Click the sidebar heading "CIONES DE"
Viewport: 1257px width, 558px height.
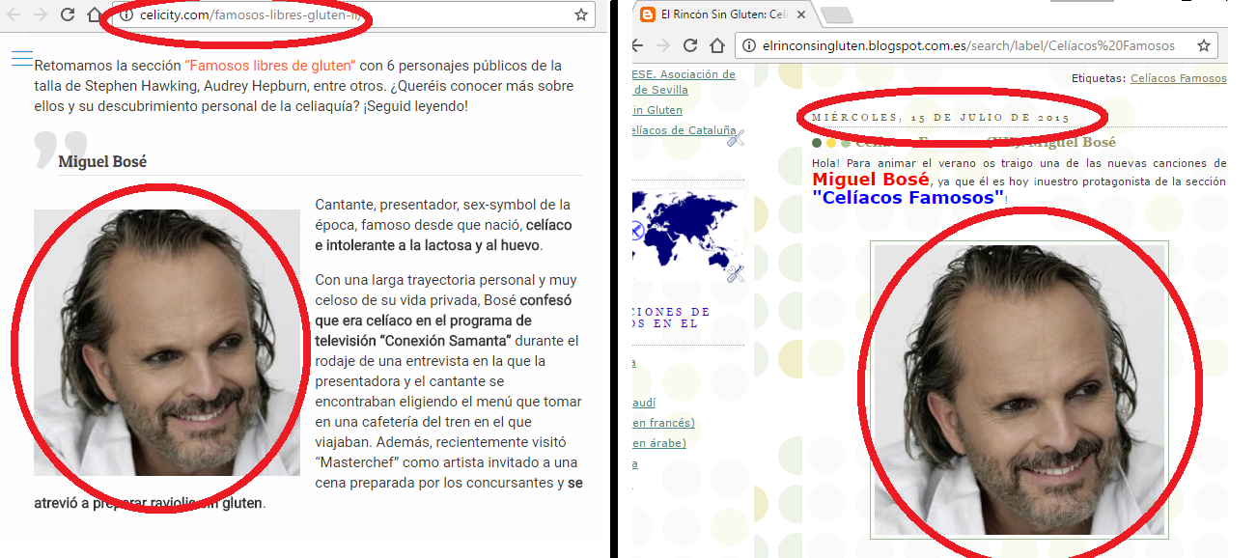click(x=672, y=312)
